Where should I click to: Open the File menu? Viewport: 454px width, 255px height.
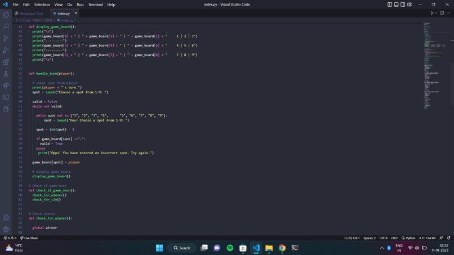(x=15, y=5)
